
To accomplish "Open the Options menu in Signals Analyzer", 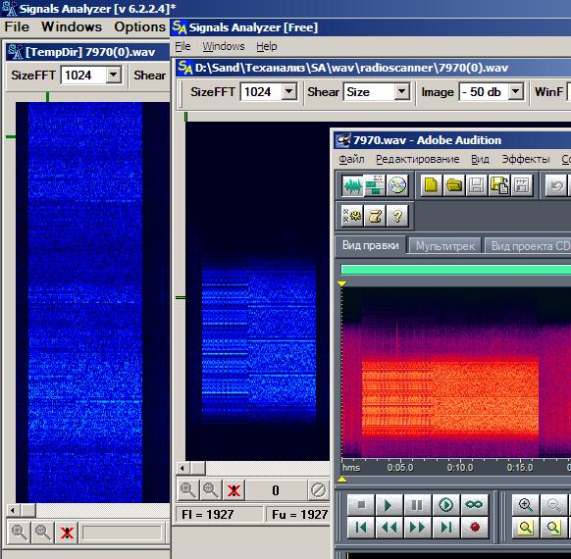I will tap(140, 26).
